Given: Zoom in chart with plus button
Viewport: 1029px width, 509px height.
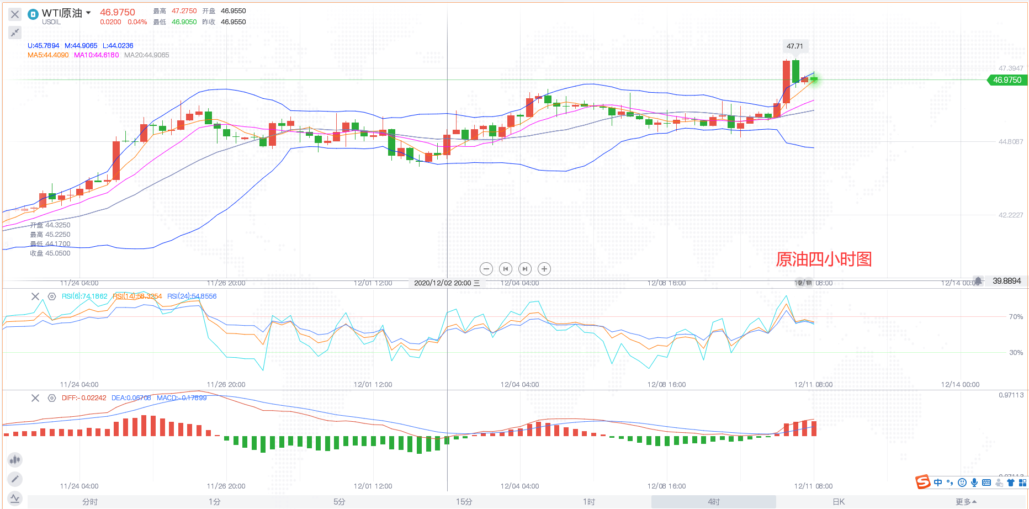Looking at the screenshot, I should (x=544, y=269).
